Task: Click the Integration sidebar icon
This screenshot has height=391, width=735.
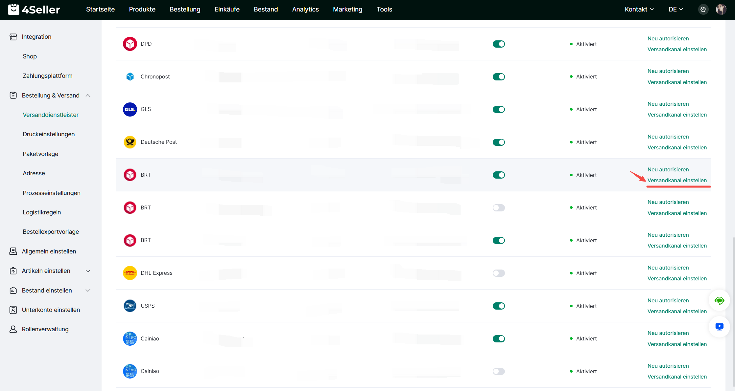Action: 13,37
